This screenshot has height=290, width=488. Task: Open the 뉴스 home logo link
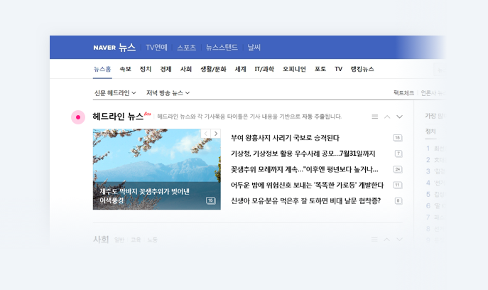(x=127, y=48)
